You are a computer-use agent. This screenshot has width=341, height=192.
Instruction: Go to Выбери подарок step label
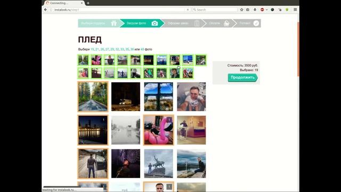(93, 23)
